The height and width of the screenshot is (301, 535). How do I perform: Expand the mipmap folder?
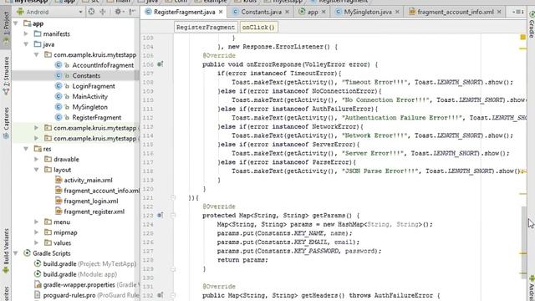(x=37, y=232)
